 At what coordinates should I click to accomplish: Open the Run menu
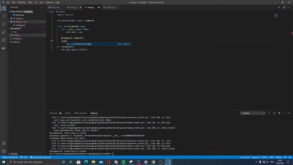click(x=42, y=2)
